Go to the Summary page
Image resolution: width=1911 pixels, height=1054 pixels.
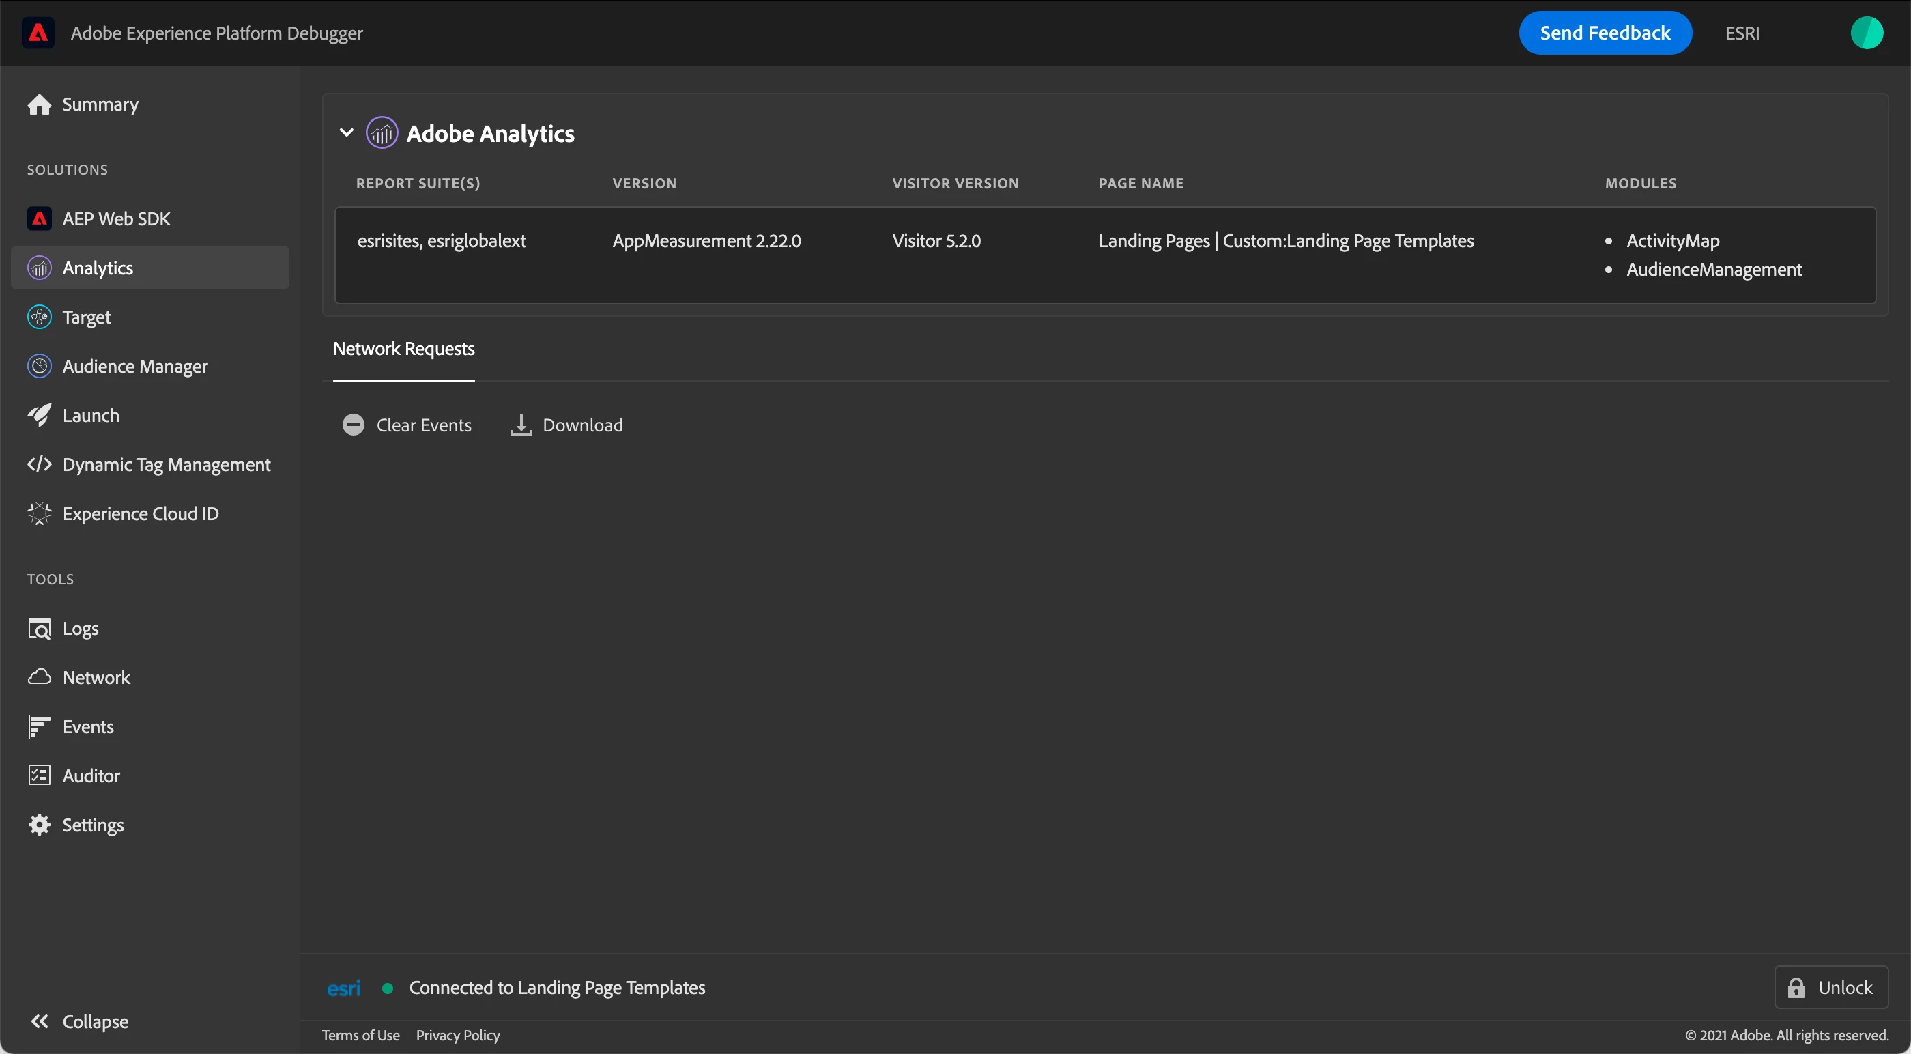100,104
